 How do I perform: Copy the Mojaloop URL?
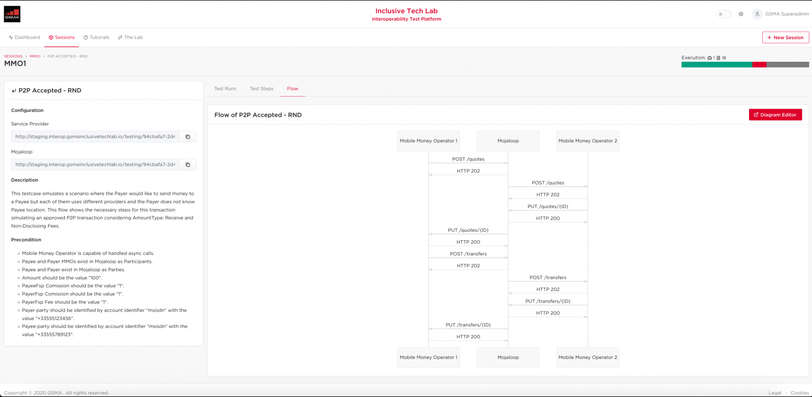[x=188, y=165]
